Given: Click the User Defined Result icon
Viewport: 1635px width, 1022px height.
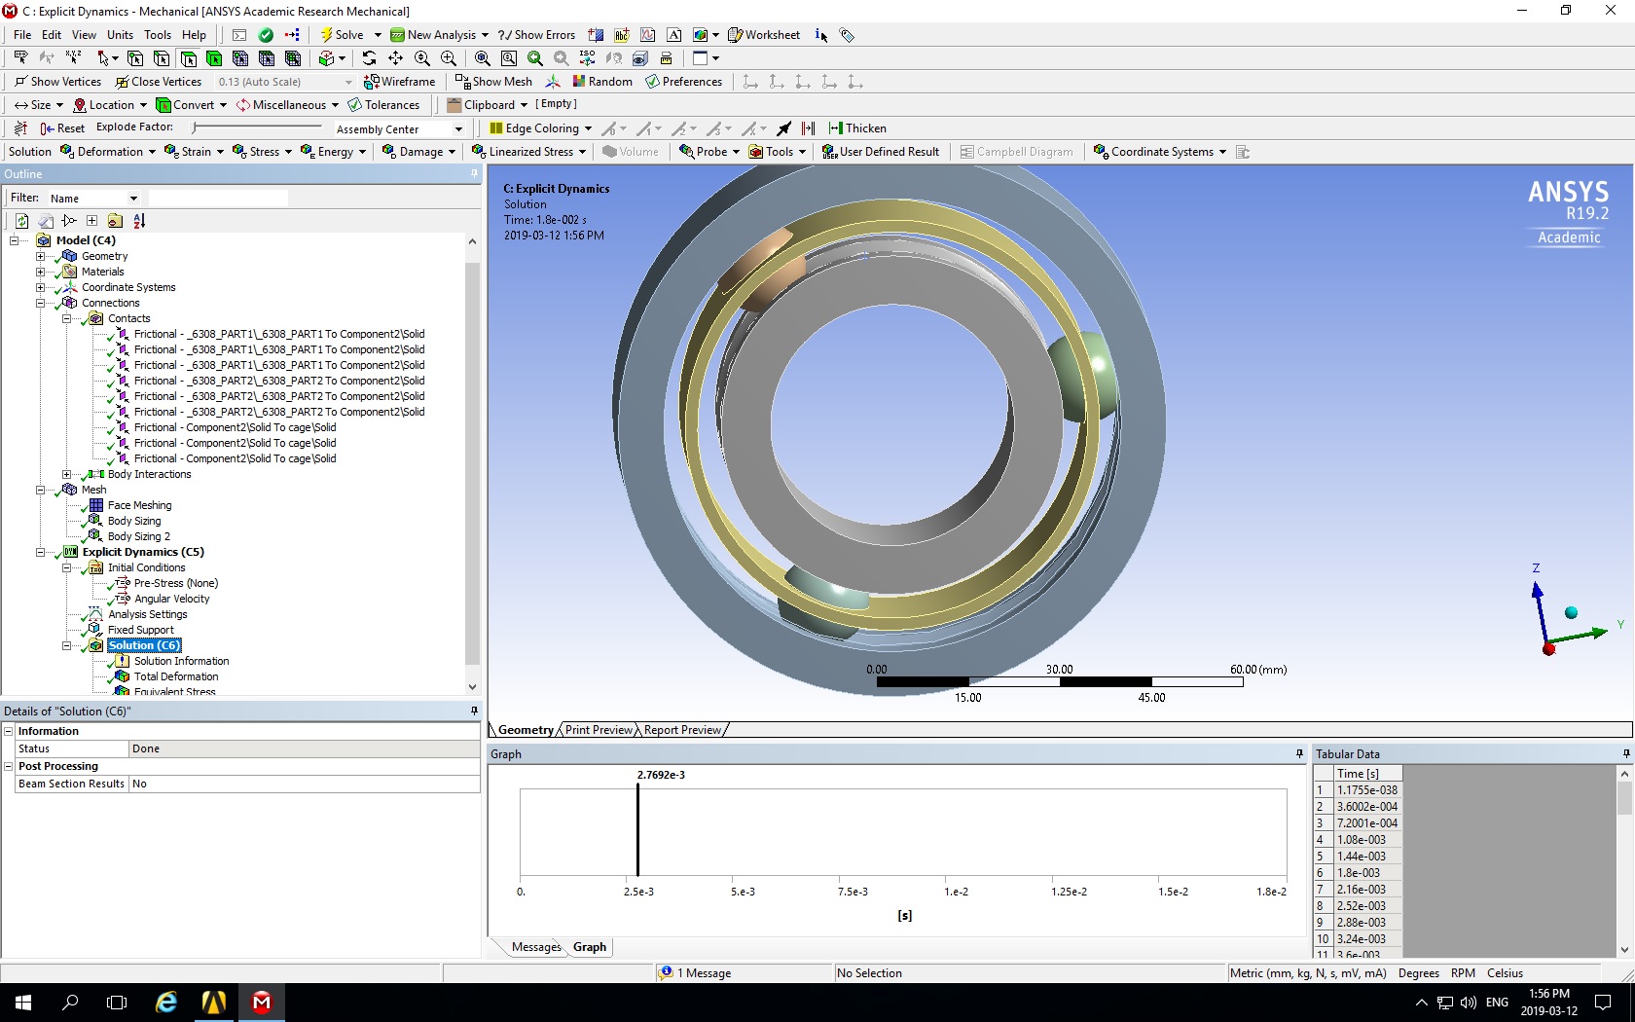Looking at the screenshot, I should pyautogui.click(x=880, y=151).
